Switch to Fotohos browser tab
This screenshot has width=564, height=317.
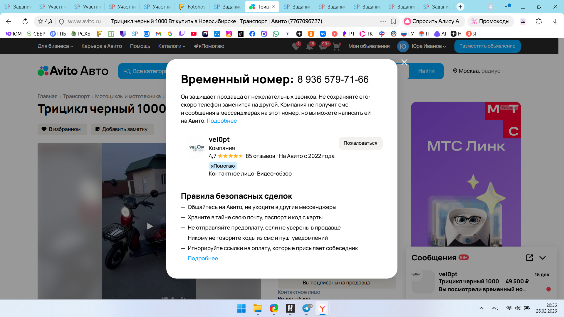[x=192, y=6]
